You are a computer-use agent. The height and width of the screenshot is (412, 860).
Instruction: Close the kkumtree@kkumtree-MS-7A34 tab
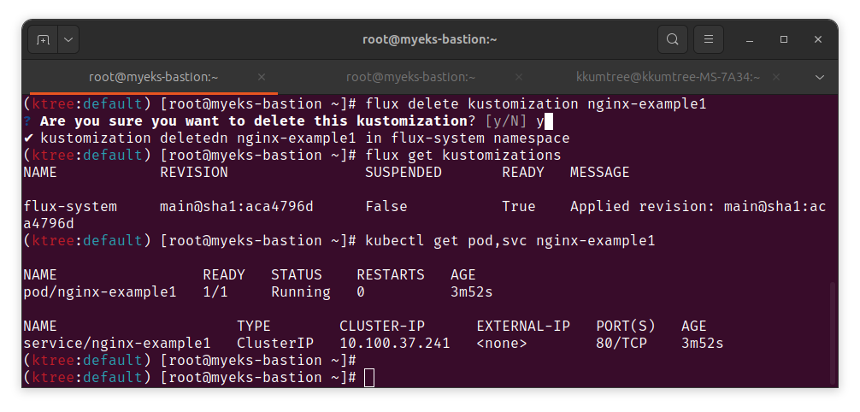(775, 77)
